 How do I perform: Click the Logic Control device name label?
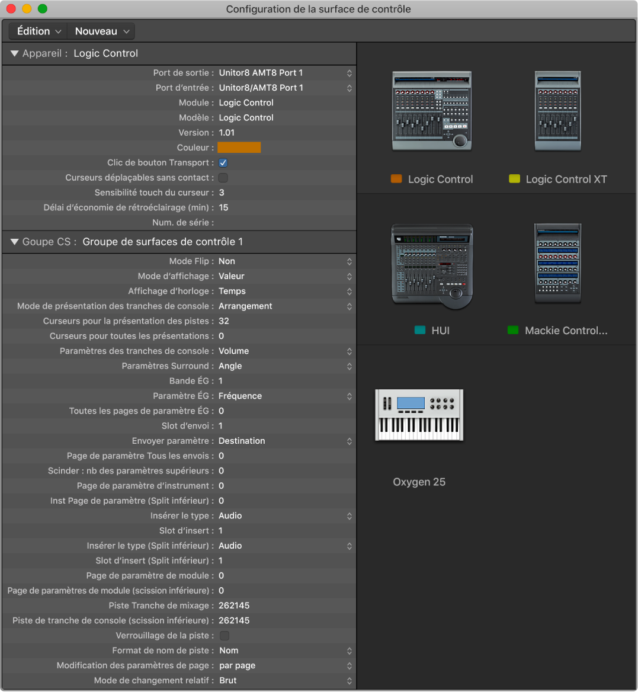point(440,180)
